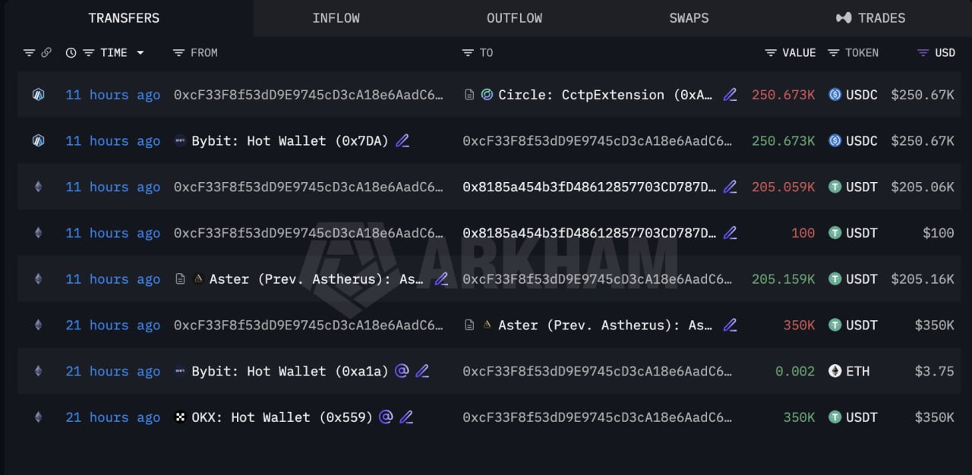Click the contract document icon before Circle
Image resolution: width=972 pixels, height=475 pixels.
[469, 95]
